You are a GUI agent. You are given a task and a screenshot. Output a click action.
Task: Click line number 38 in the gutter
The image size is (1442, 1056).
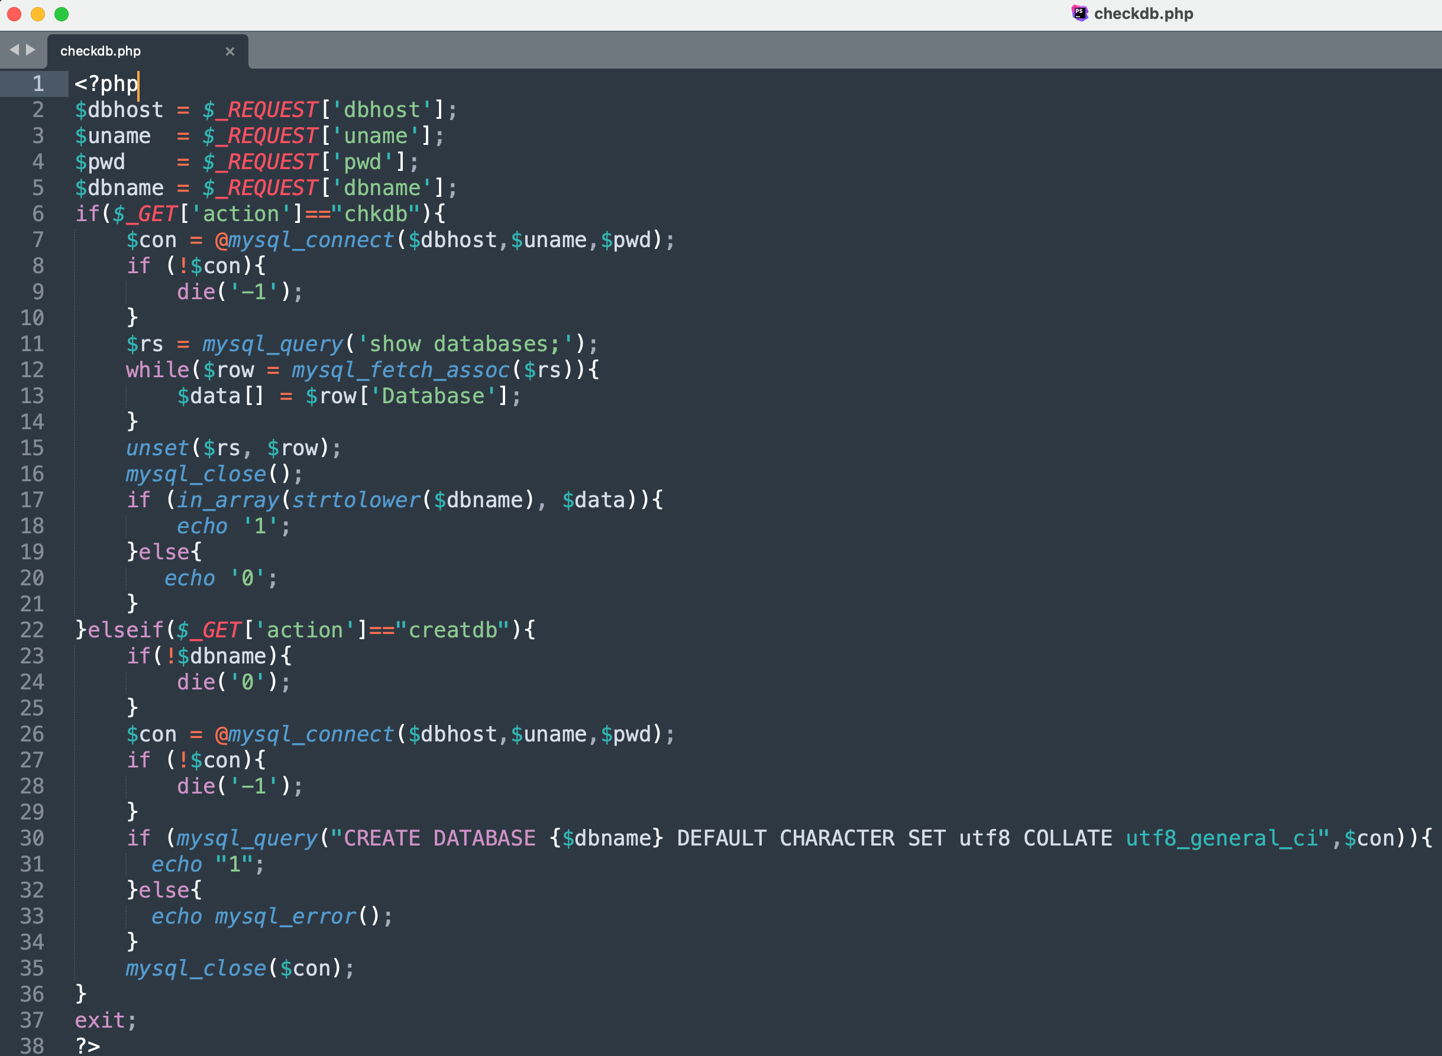click(32, 1046)
